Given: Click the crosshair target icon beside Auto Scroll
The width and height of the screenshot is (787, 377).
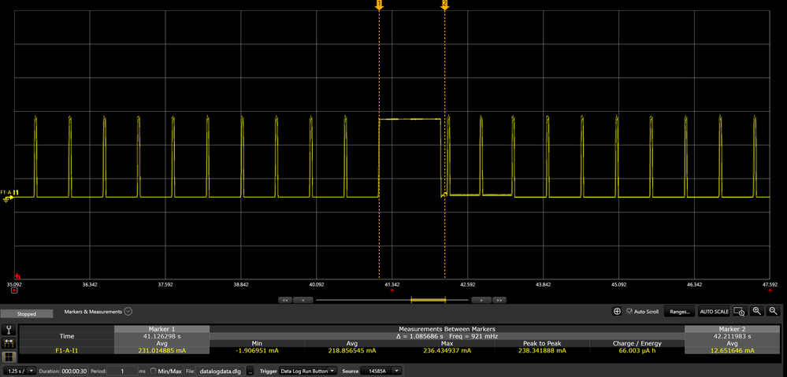Looking at the screenshot, I should click(618, 312).
